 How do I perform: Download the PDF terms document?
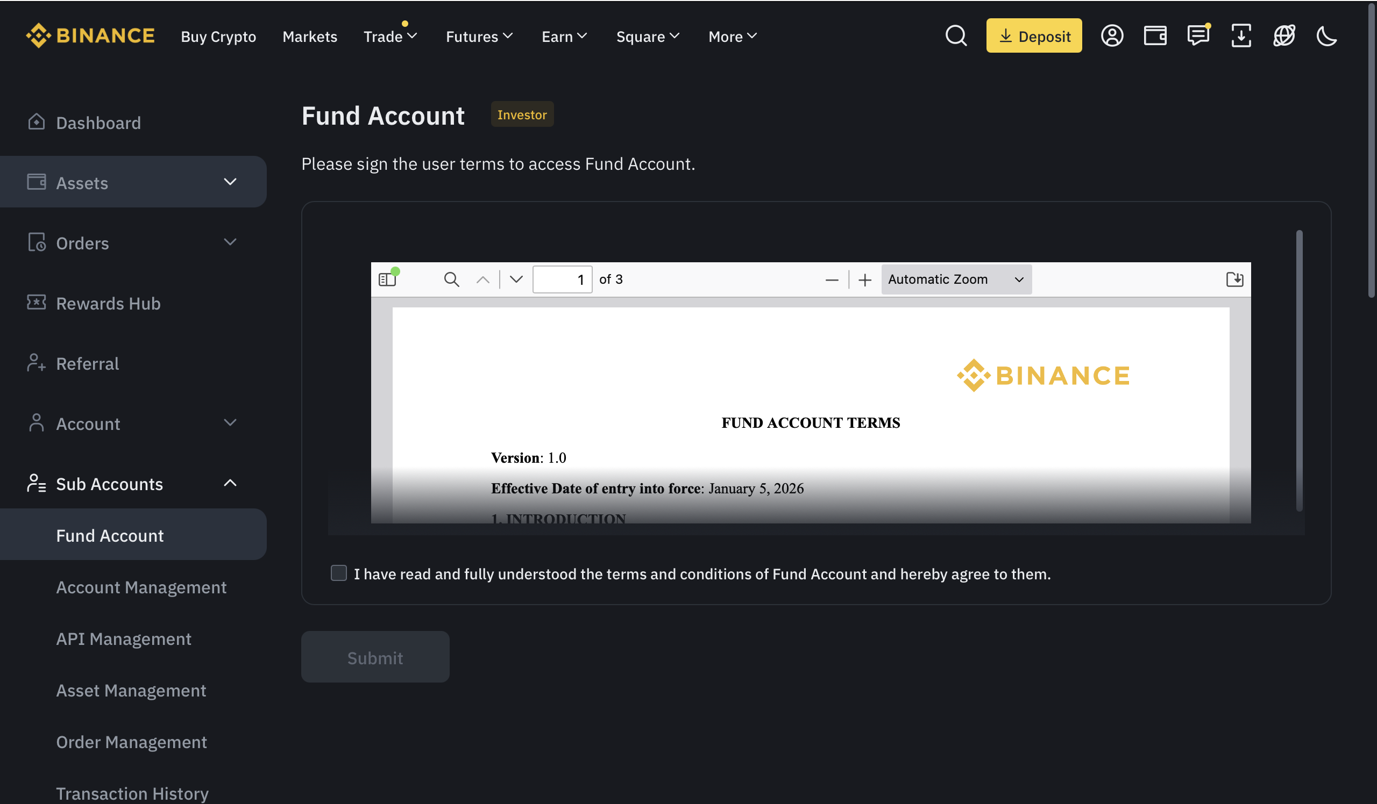click(1234, 279)
